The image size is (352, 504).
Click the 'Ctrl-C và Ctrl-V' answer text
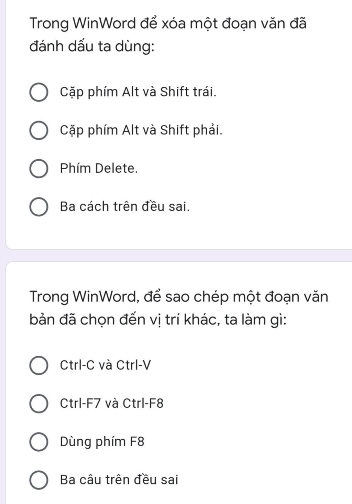(105, 365)
